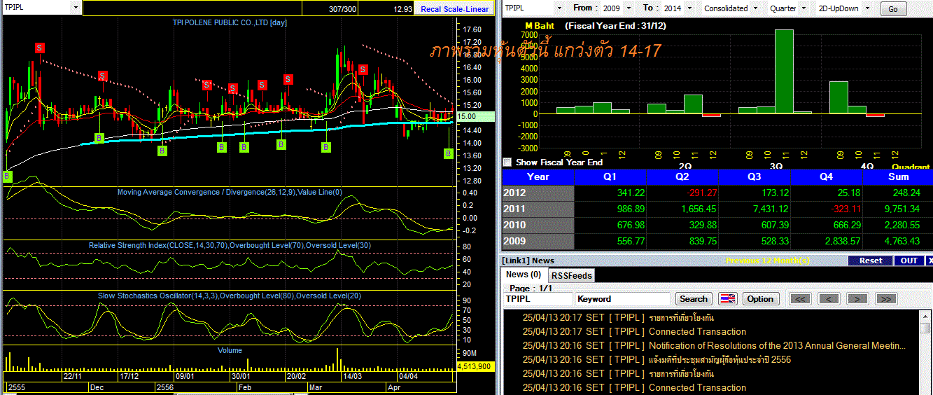
Task: Open 20:16 Connected Transaction news item
Action: click(713, 387)
